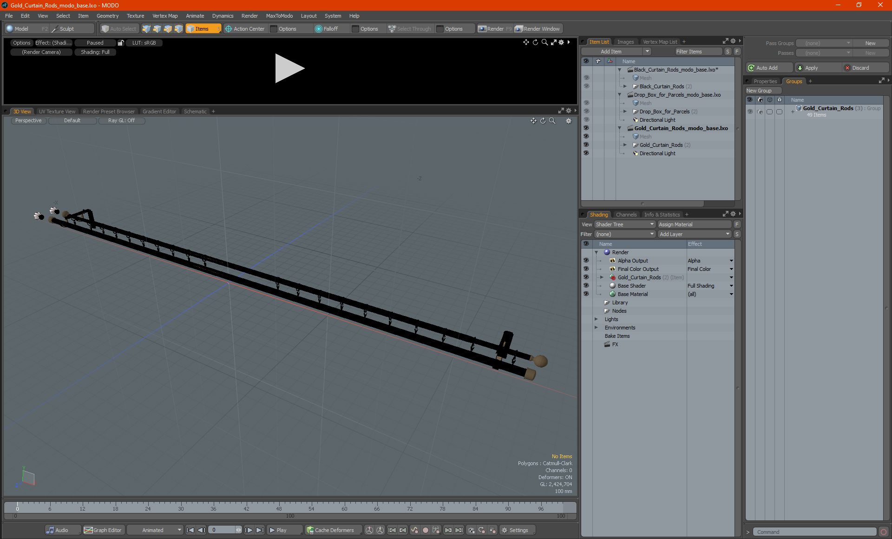
Task: Select Vertices selection mode icon
Action: [x=146, y=29]
